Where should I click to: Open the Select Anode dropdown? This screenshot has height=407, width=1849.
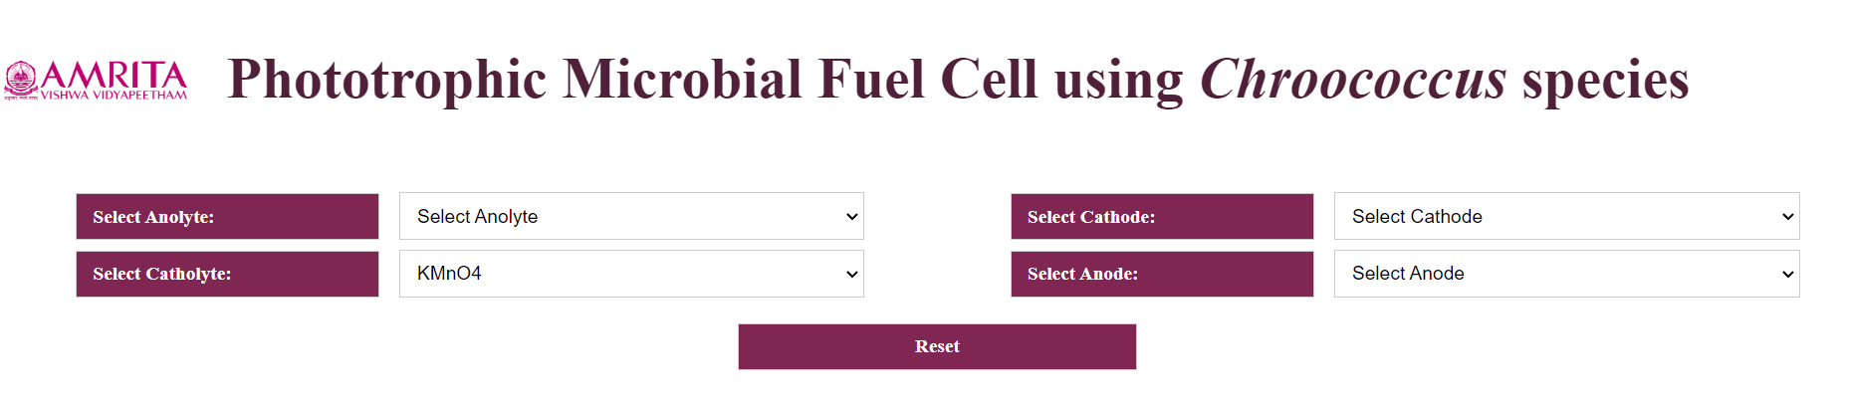1566,274
